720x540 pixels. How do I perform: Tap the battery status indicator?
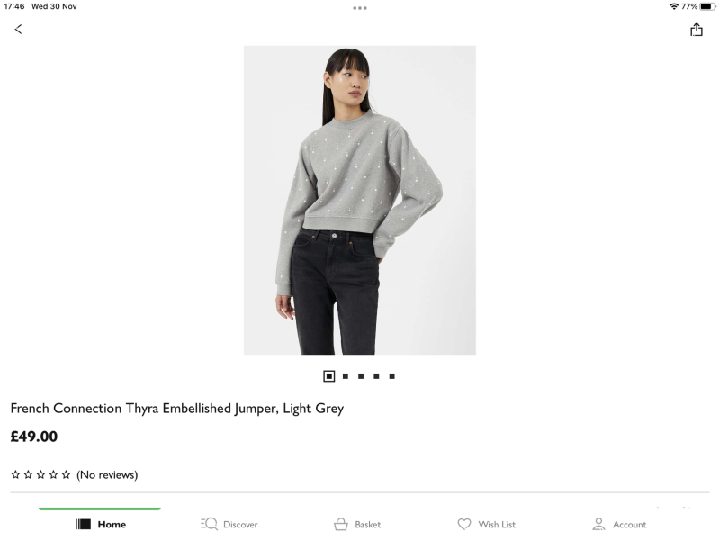707,6
